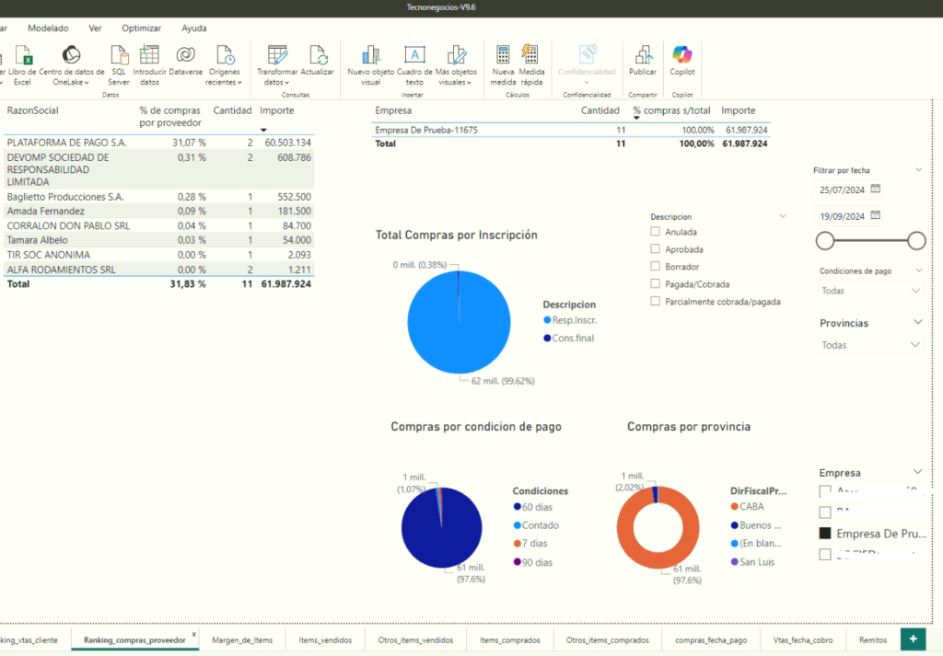Viewport: 943px width, 656px height.
Task: Open the Optimizar ribbon menu
Action: pyautogui.click(x=141, y=29)
